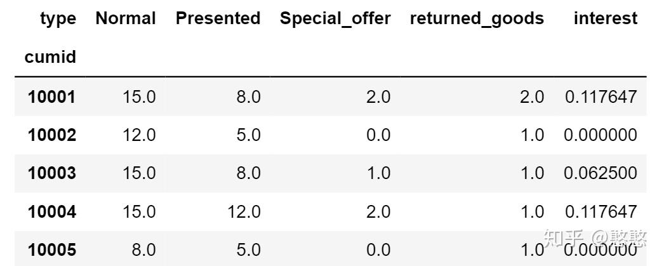Click the Presented cell showing 12.0
The height and width of the screenshot is (266, 664).
244,211
